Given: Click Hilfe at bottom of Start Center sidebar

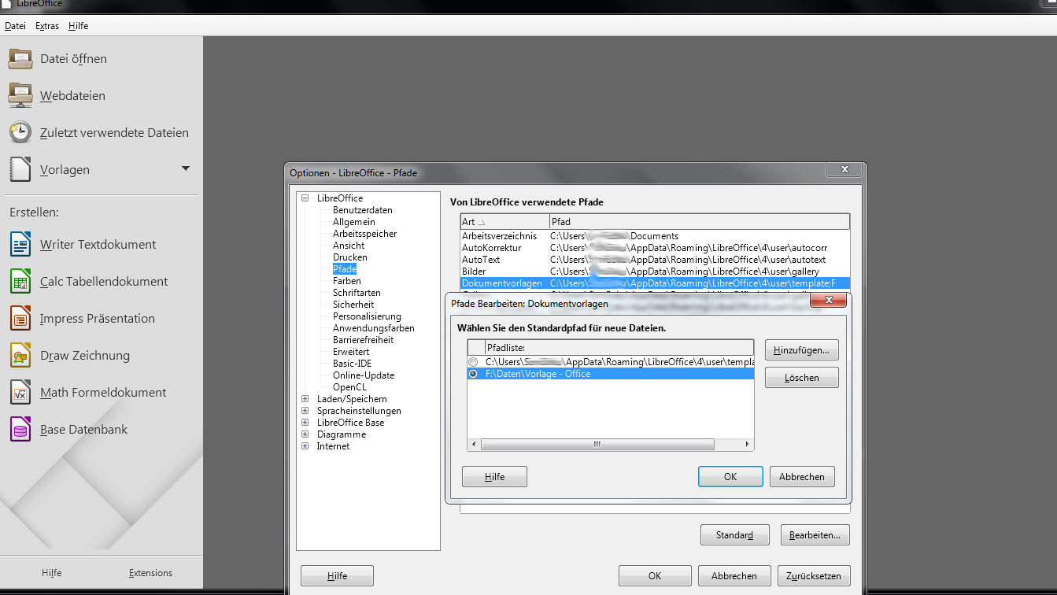Looking at the screenshot, I should [52, 573].
